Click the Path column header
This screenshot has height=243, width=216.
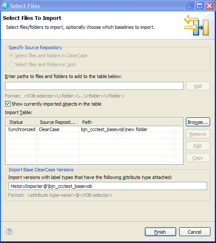pos(126,122)
